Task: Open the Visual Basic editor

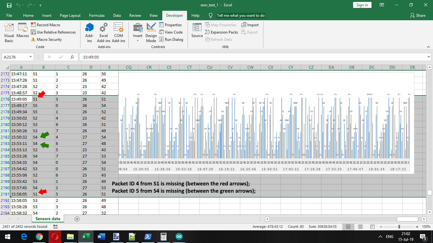Action: pos(9,32)
